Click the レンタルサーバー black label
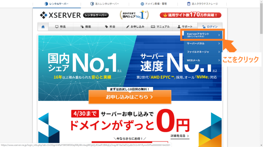This screenshot has height=147, width=263. tap(96, 15)
